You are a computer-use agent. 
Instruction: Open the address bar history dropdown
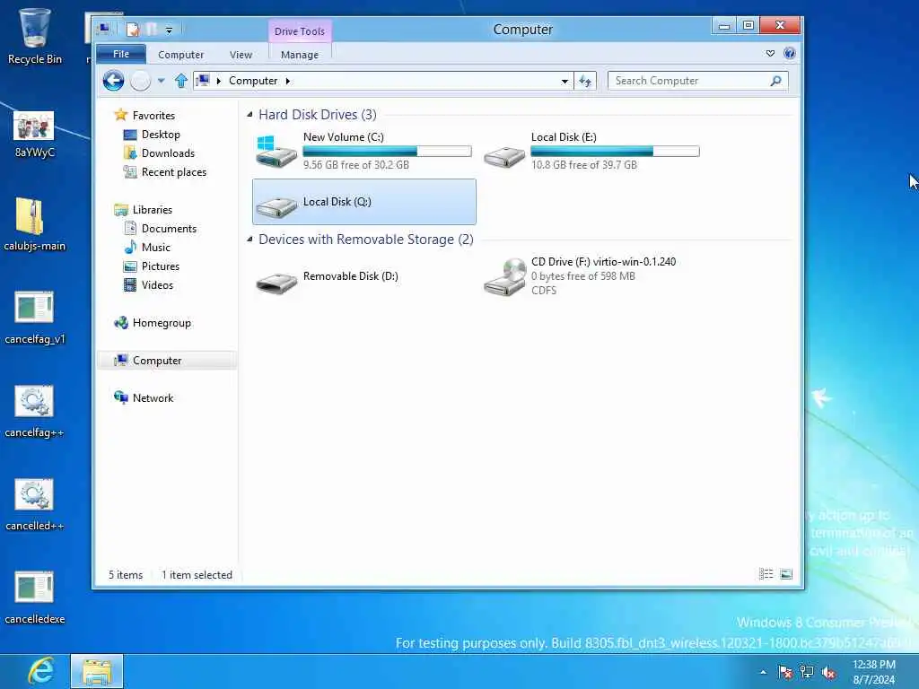click(565, 81)
